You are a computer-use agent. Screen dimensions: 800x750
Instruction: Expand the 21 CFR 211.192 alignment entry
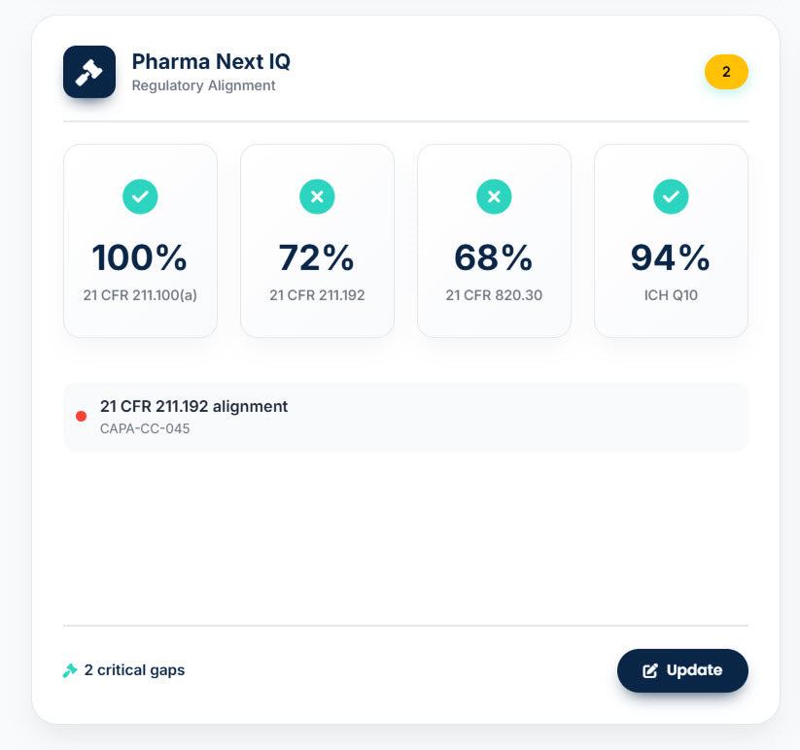[404, 416]
